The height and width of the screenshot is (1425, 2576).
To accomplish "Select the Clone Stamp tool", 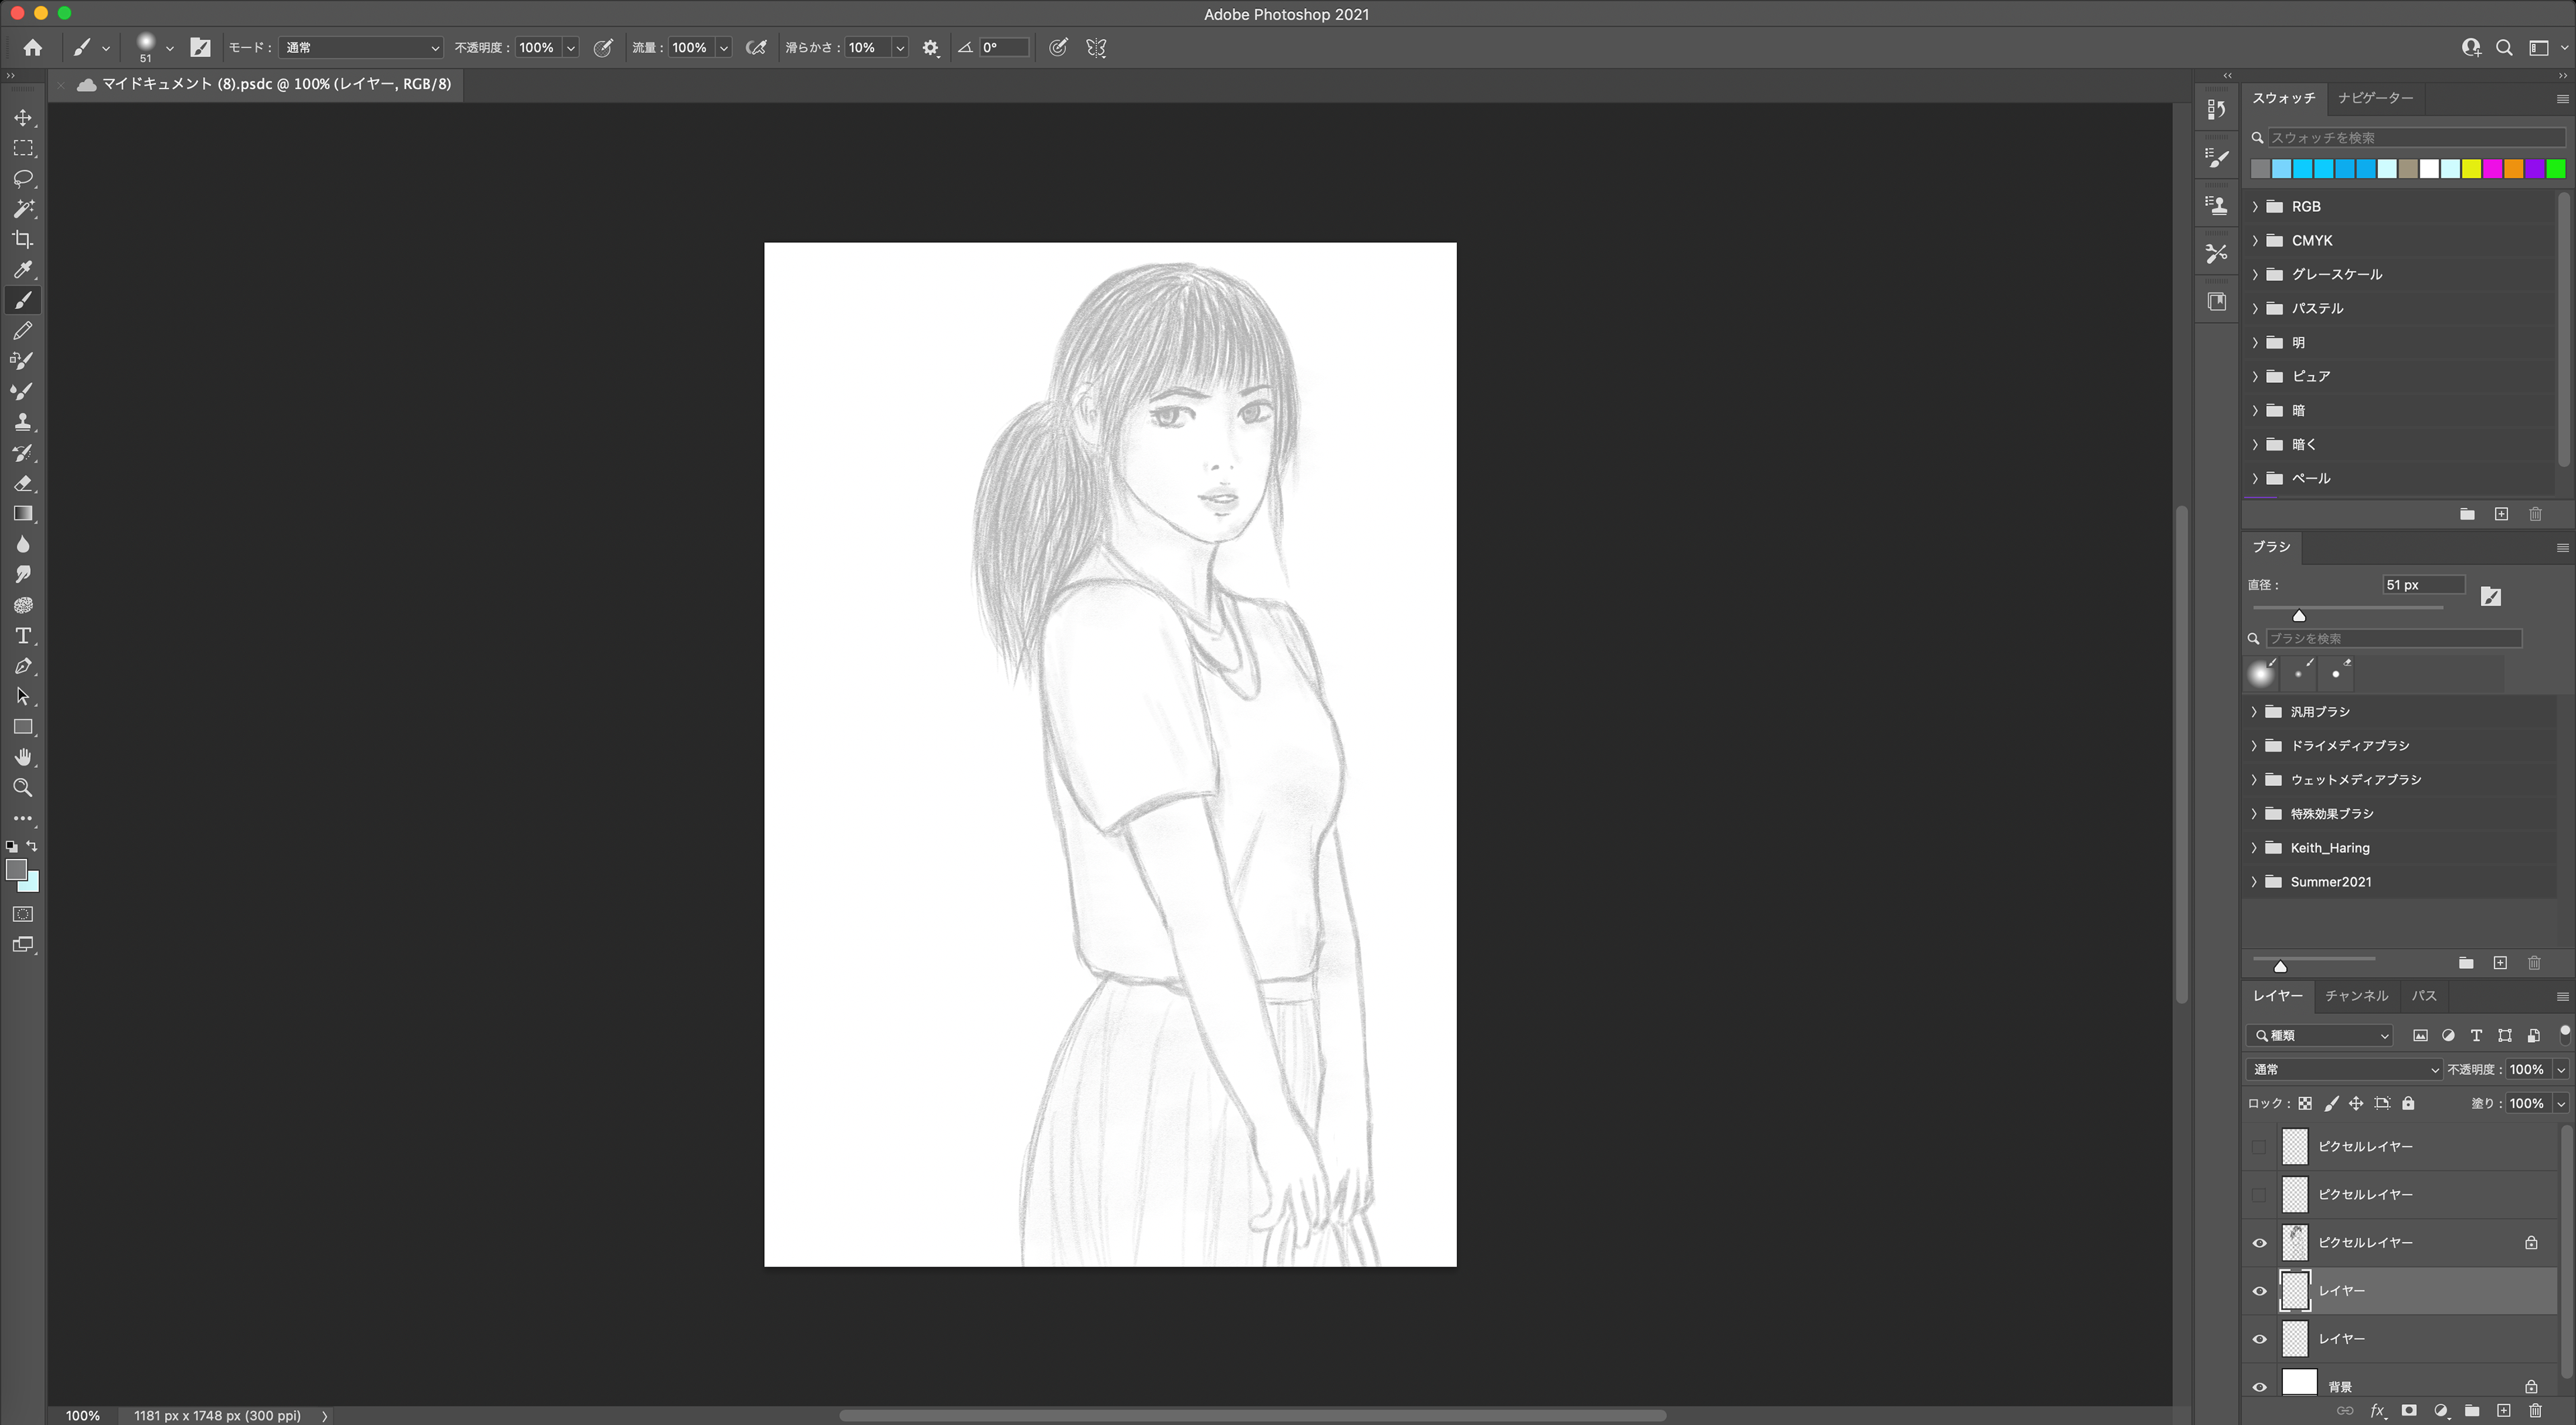I will pyautogui.click(x=23, y=422).
